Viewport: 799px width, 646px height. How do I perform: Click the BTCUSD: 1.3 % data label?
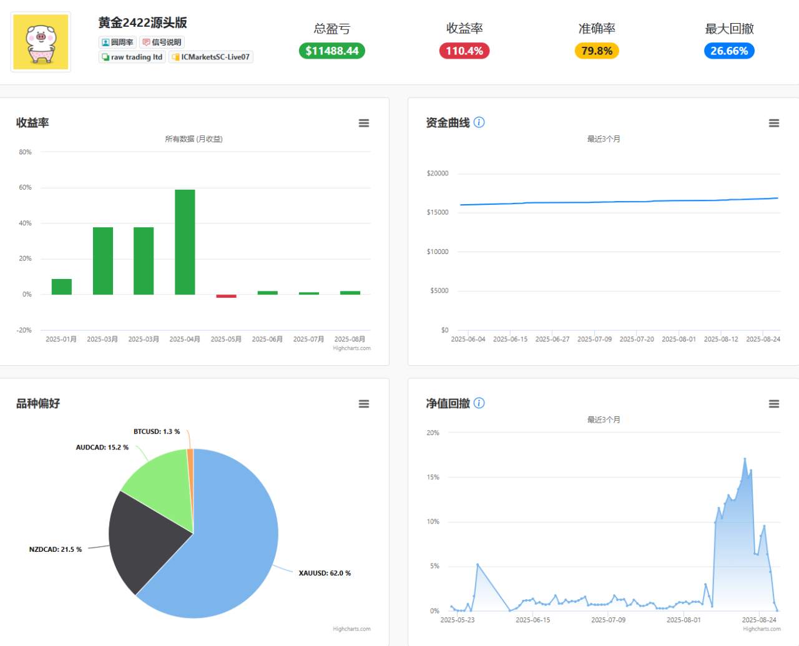157,431
